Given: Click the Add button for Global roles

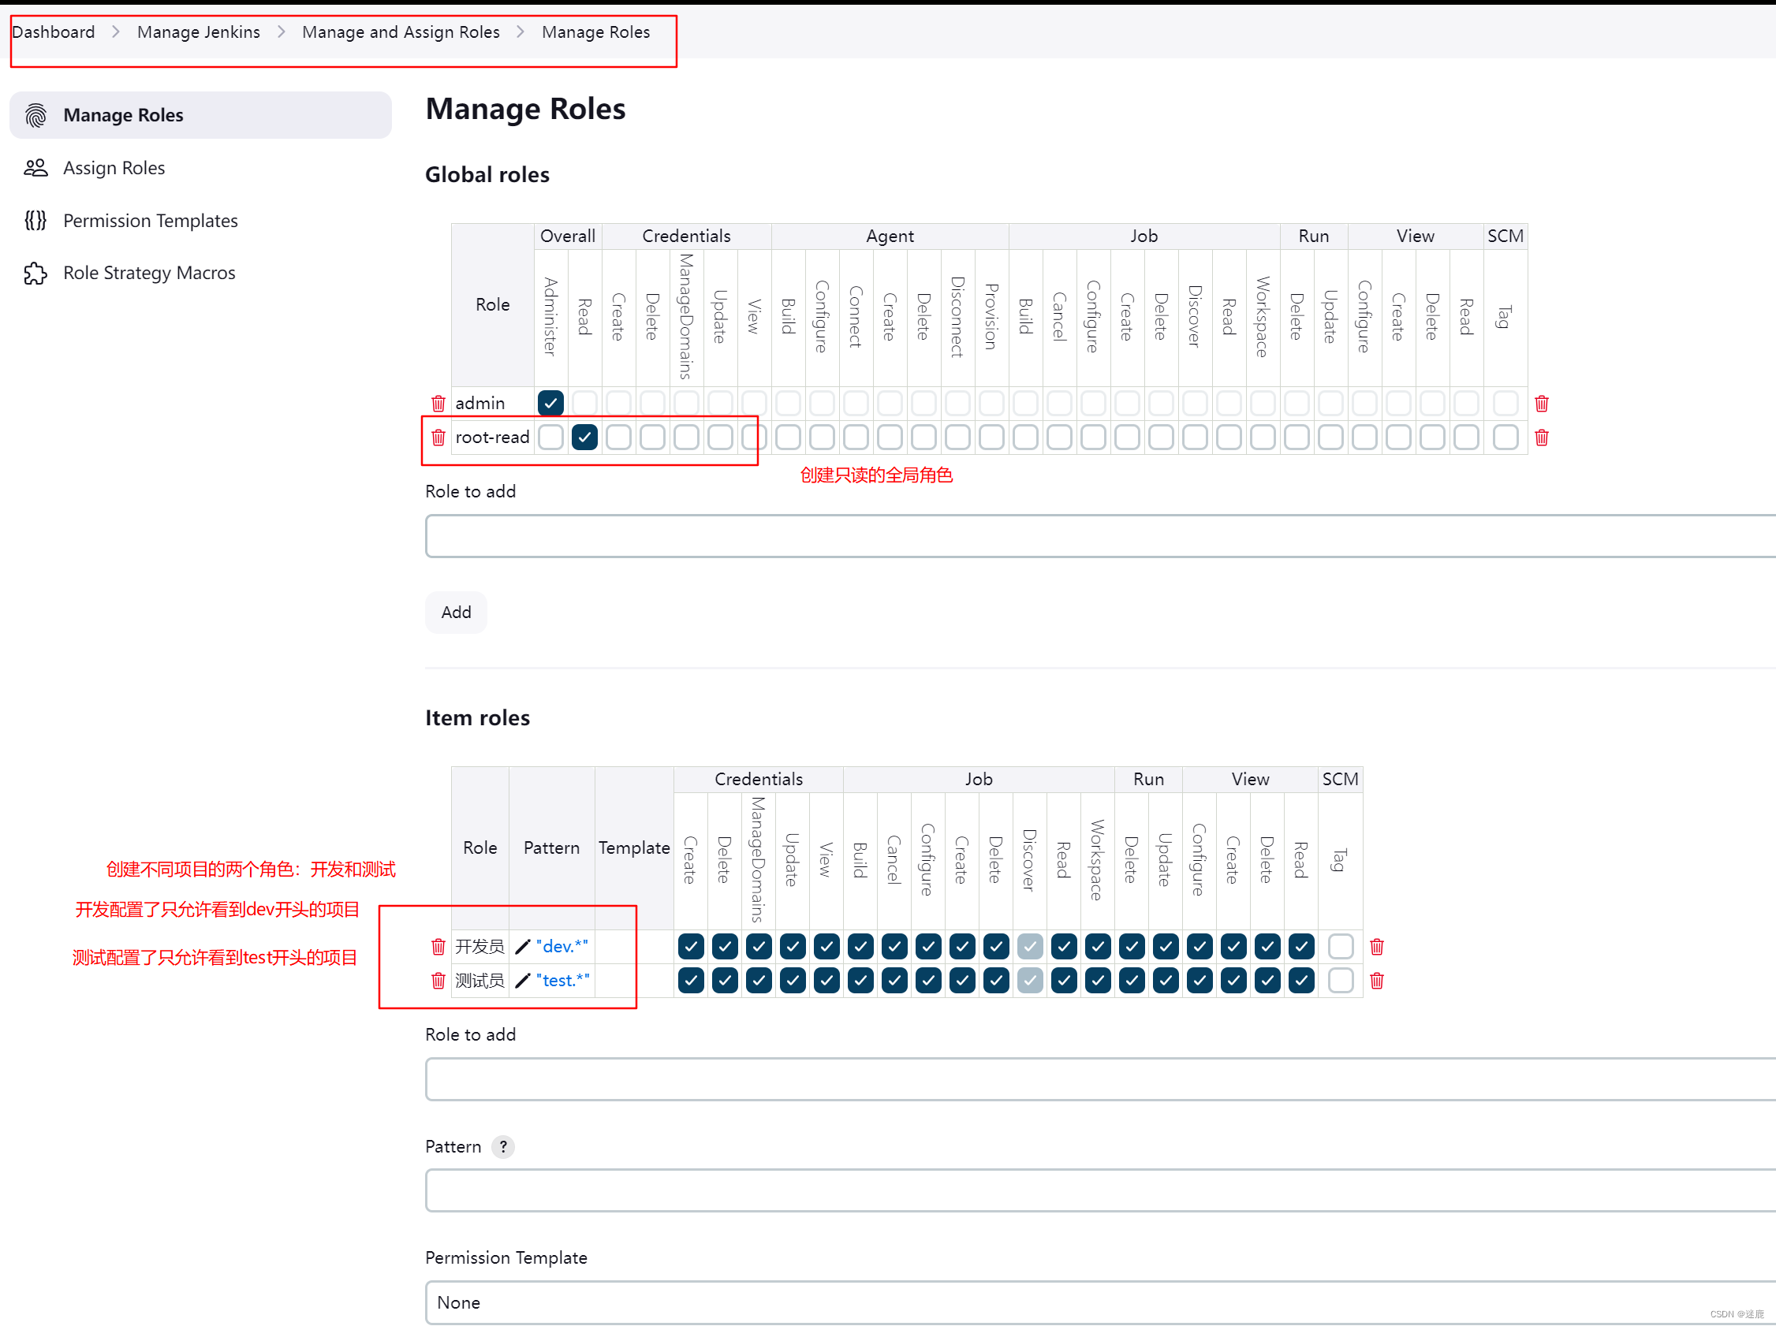Looking at the screenshot, I should tap(457, 612).
